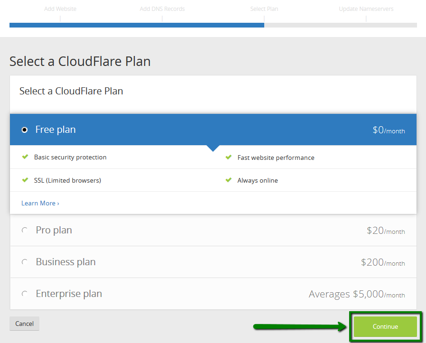426x343 pixels.
Task: Click the green Continue button
Action: pos(385,326)
